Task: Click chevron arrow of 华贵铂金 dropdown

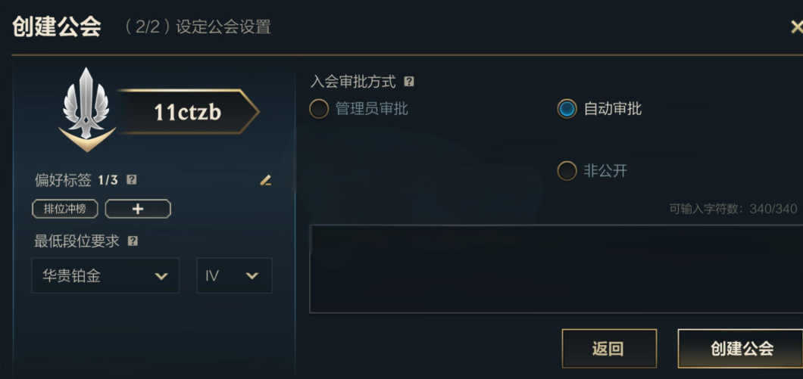Action: [161, 276]
